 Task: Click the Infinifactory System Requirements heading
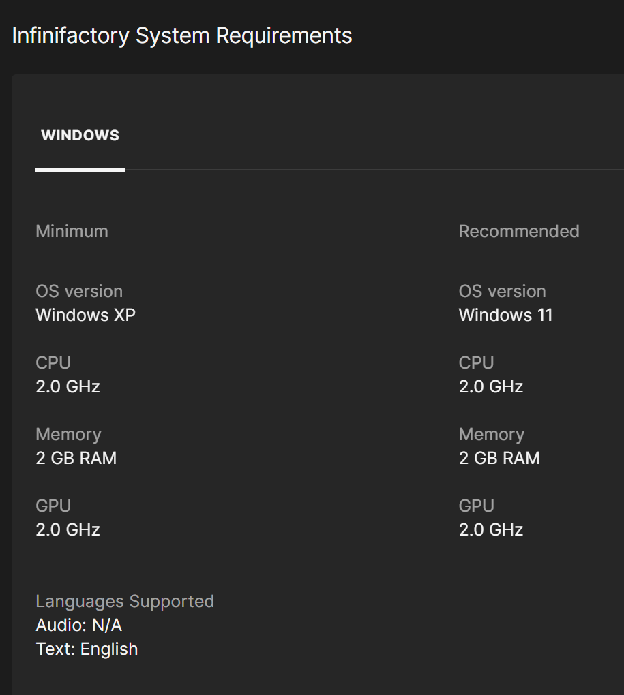point(182,35)
